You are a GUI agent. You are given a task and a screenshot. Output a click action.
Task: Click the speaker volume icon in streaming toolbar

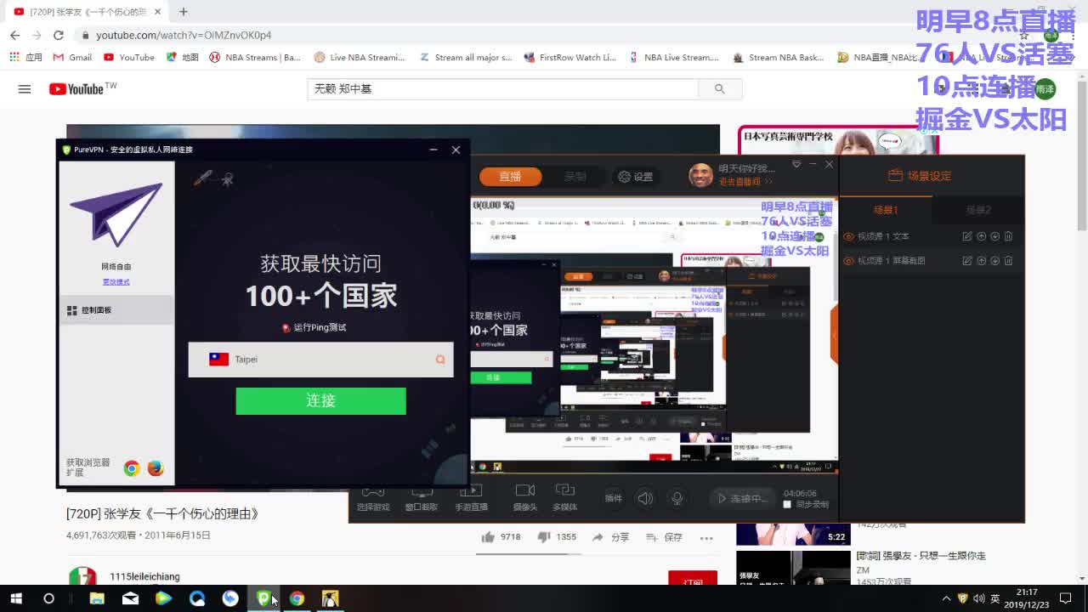pos(645,498)
